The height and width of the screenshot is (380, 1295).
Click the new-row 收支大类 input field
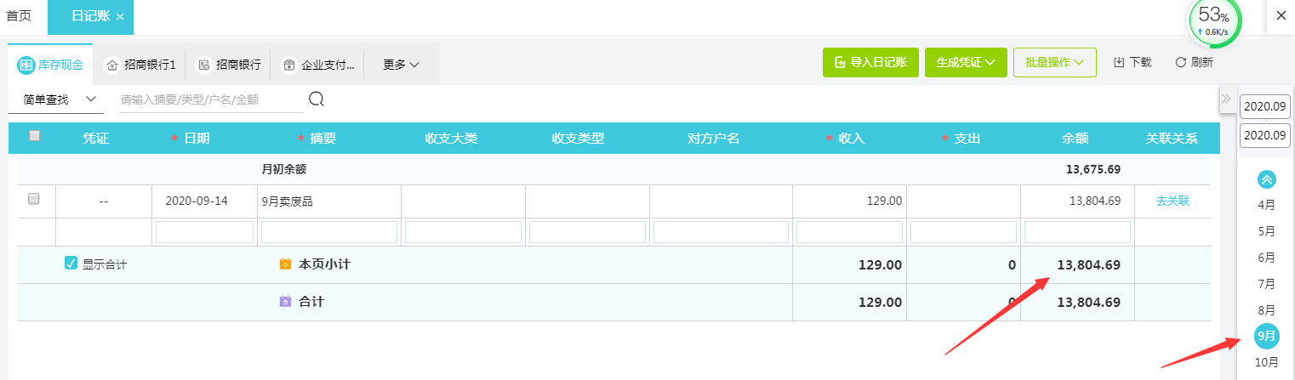point(463,232)
